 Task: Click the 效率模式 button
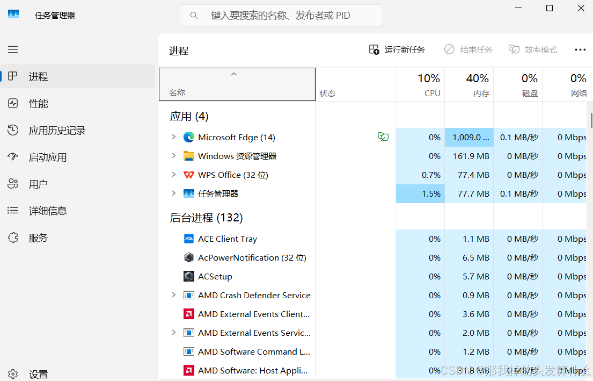[x=533, y=49]
